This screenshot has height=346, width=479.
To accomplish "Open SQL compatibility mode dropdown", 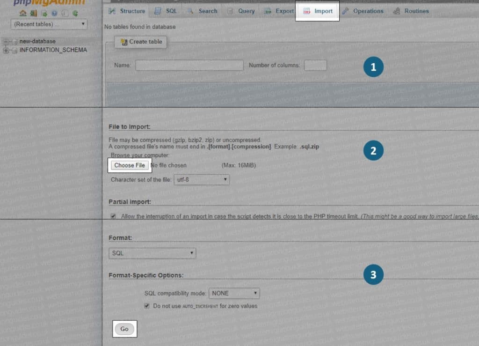I will (x=234, y=294).
